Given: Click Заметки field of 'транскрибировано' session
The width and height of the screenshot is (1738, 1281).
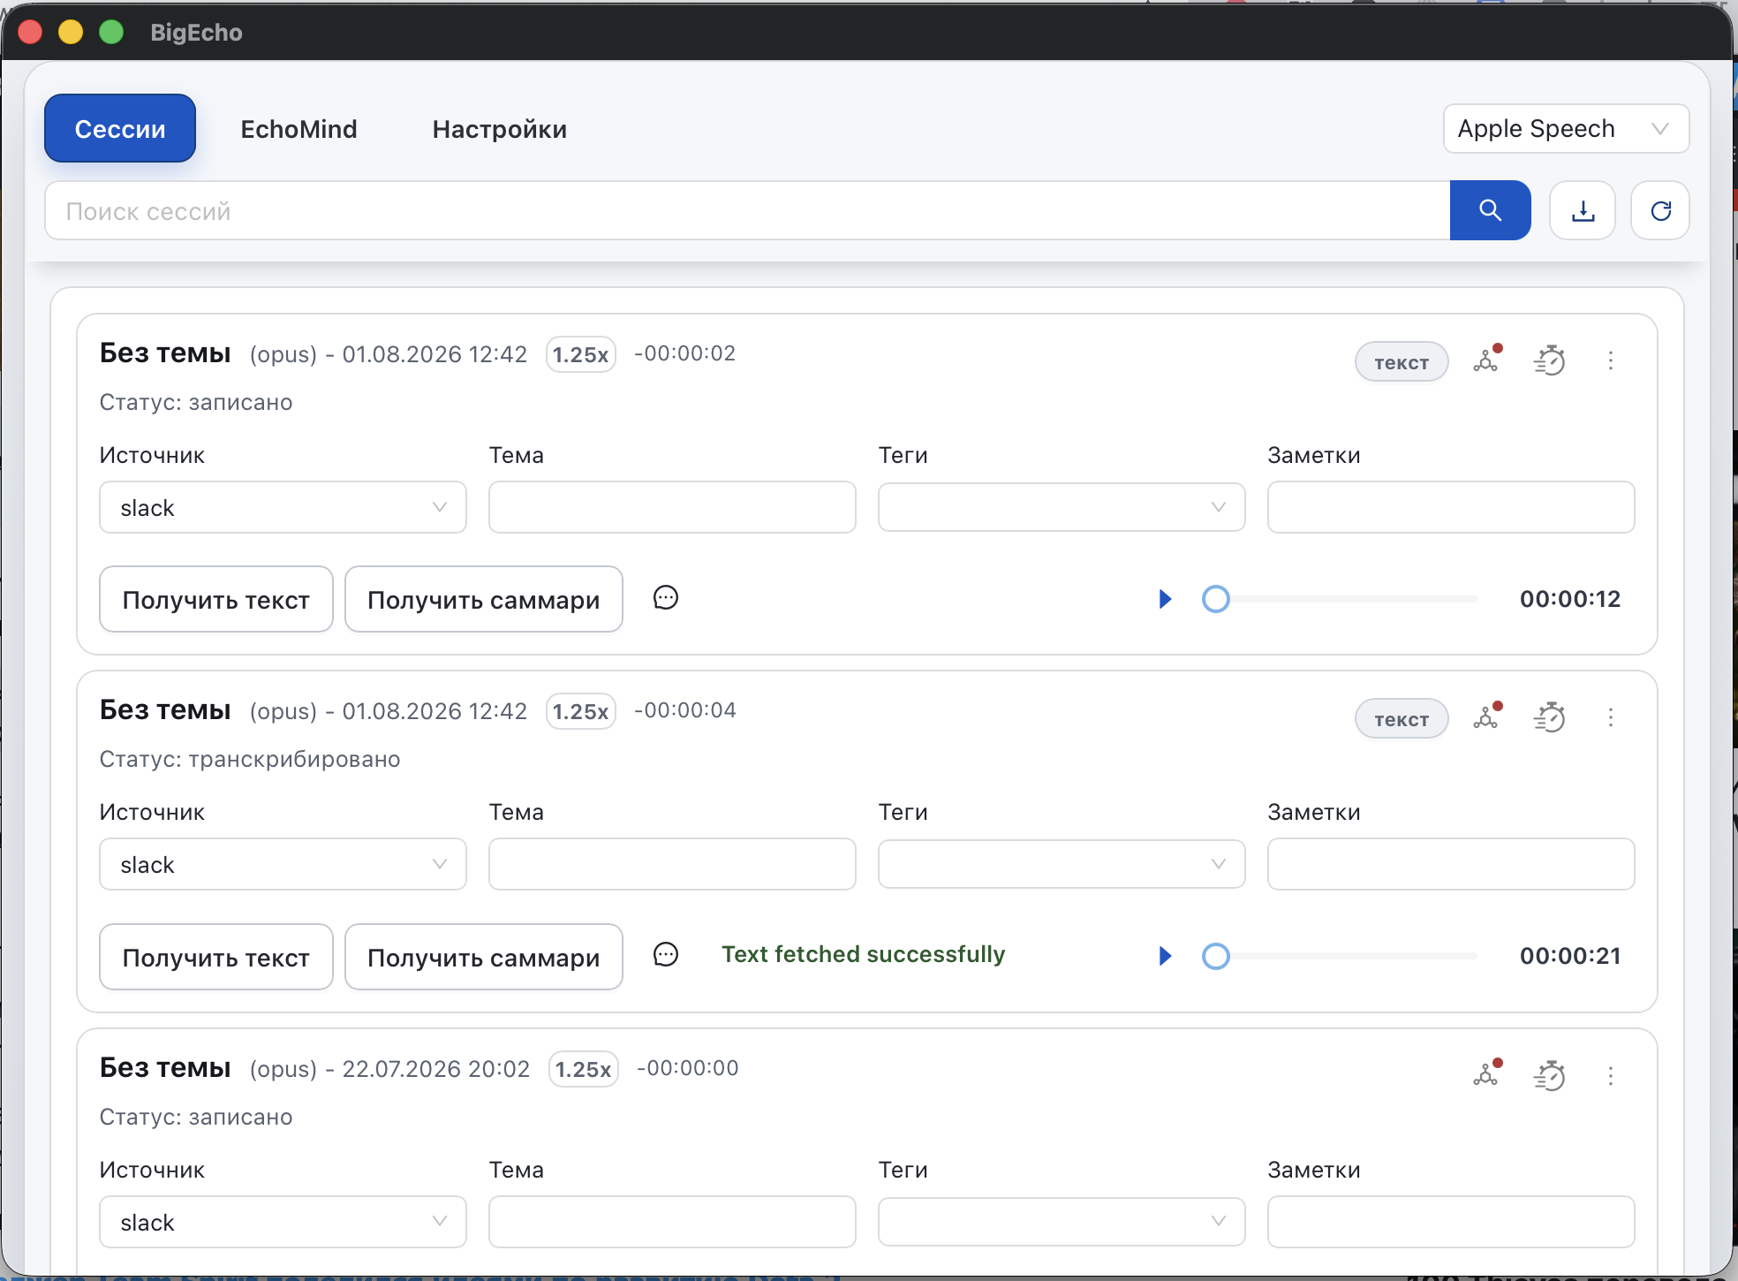Looking at the screenshot, I should click(x=1451, y=864).
